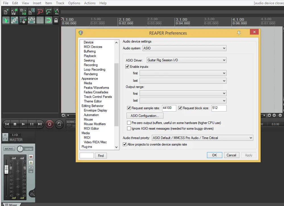Screen dimensions: 284x206
Task: Click the master pan knob
Action: point(20,149)
